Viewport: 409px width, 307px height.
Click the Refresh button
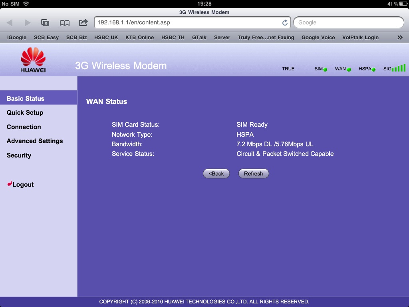coord(254,173)
